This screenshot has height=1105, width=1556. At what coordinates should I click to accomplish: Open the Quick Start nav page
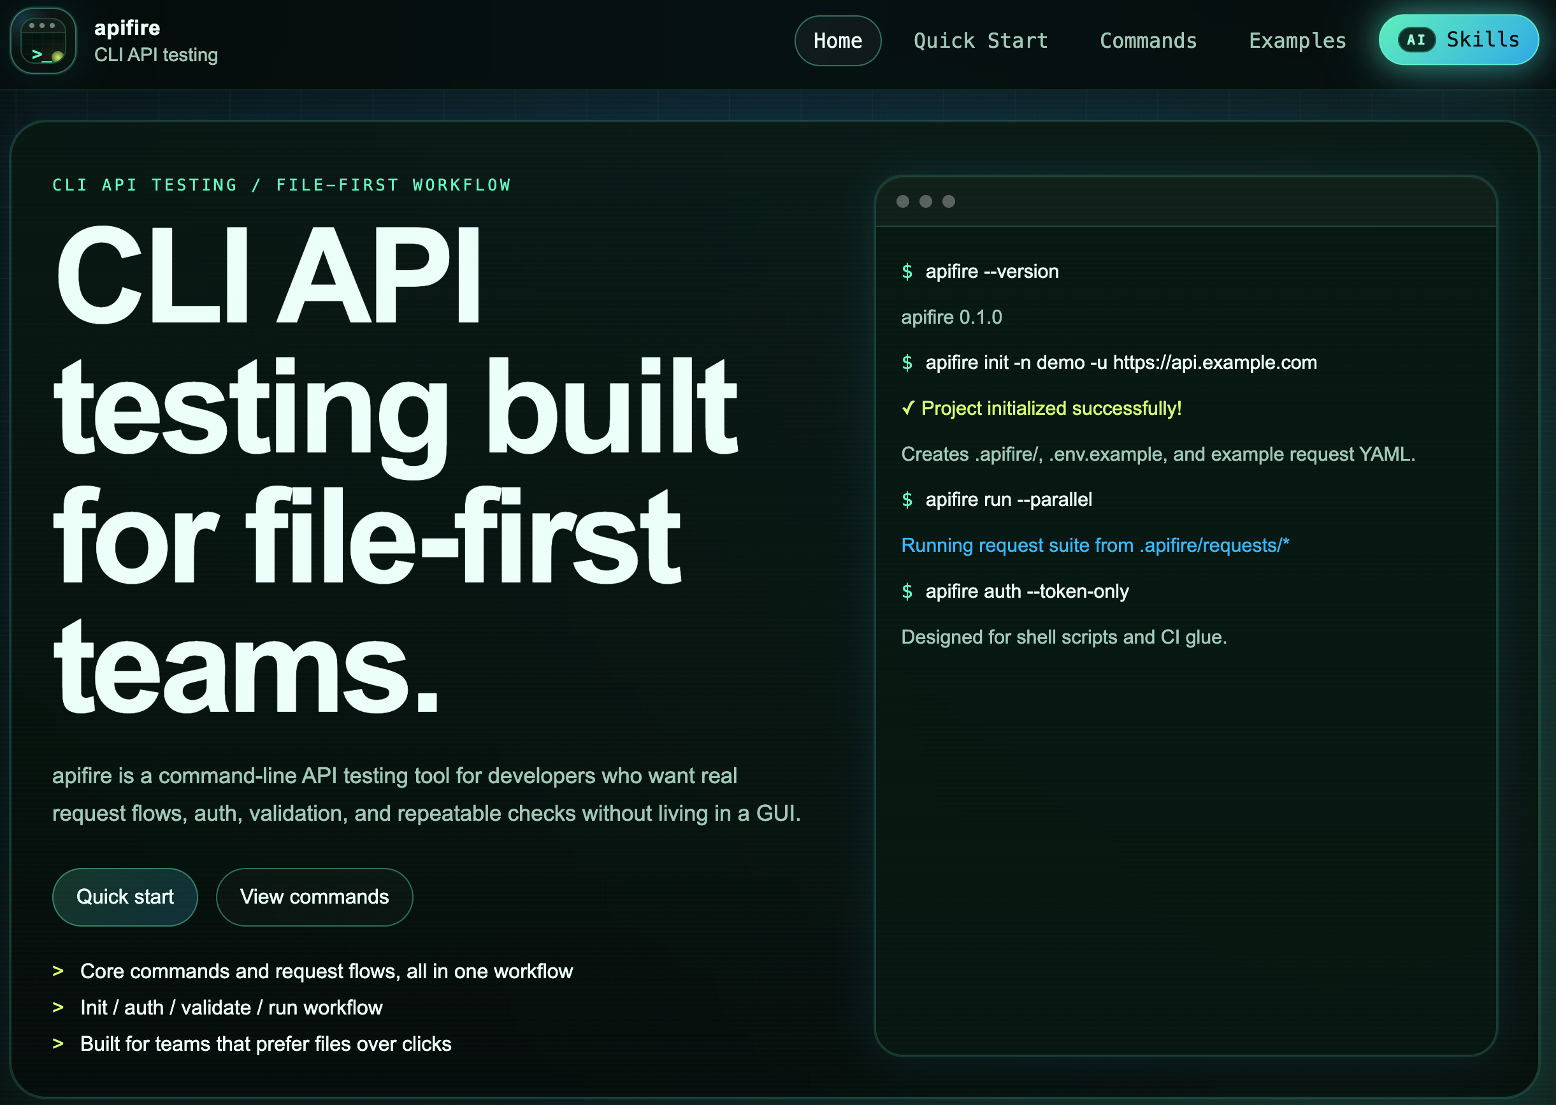(981, 41)
